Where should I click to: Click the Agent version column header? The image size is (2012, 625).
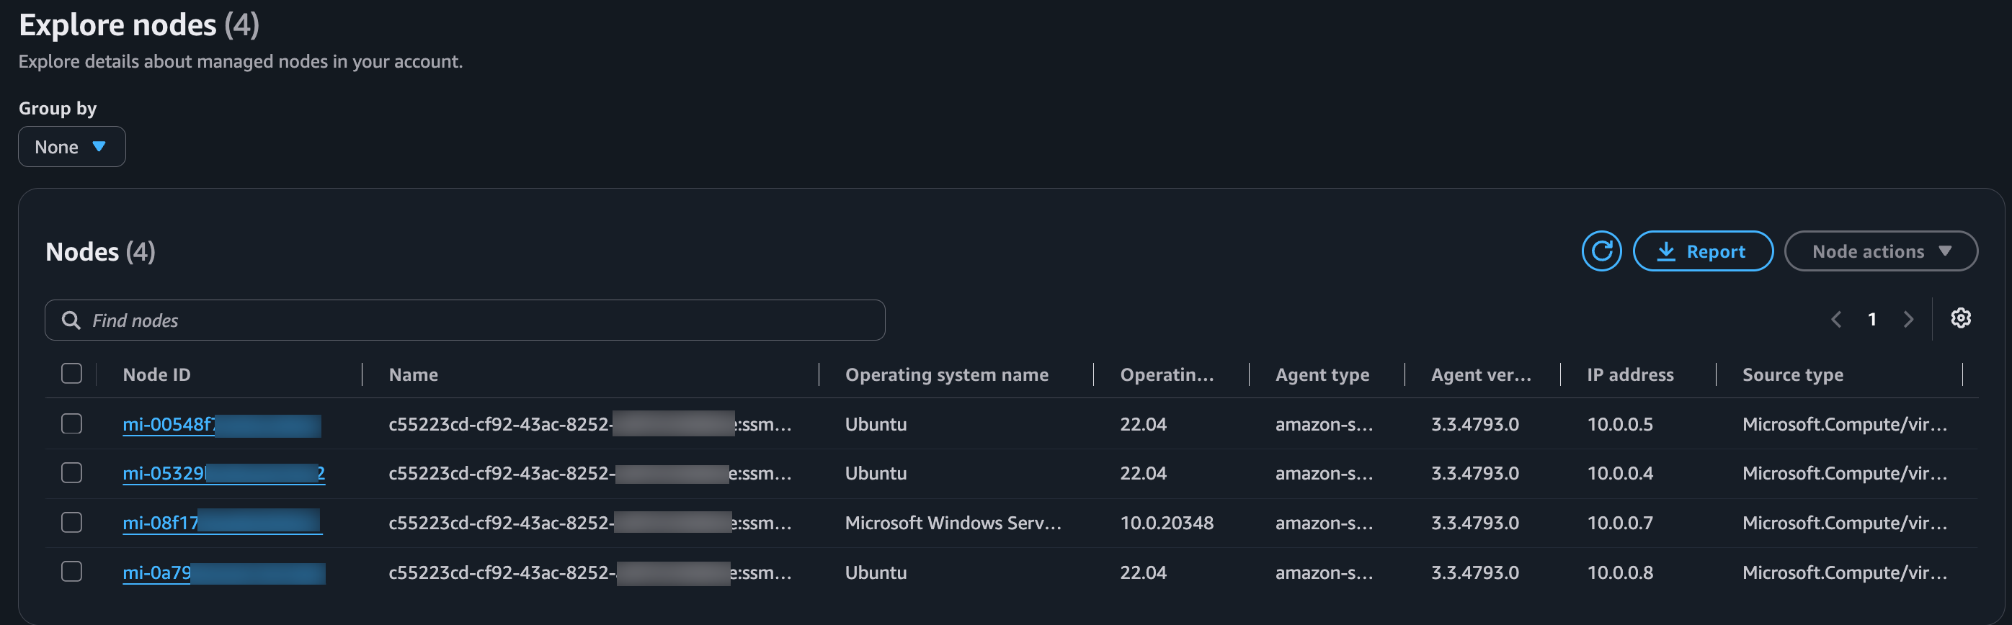tap(1481, 374)
